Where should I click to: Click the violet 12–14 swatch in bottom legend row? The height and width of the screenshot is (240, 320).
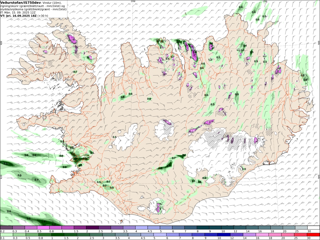[236, 235]
